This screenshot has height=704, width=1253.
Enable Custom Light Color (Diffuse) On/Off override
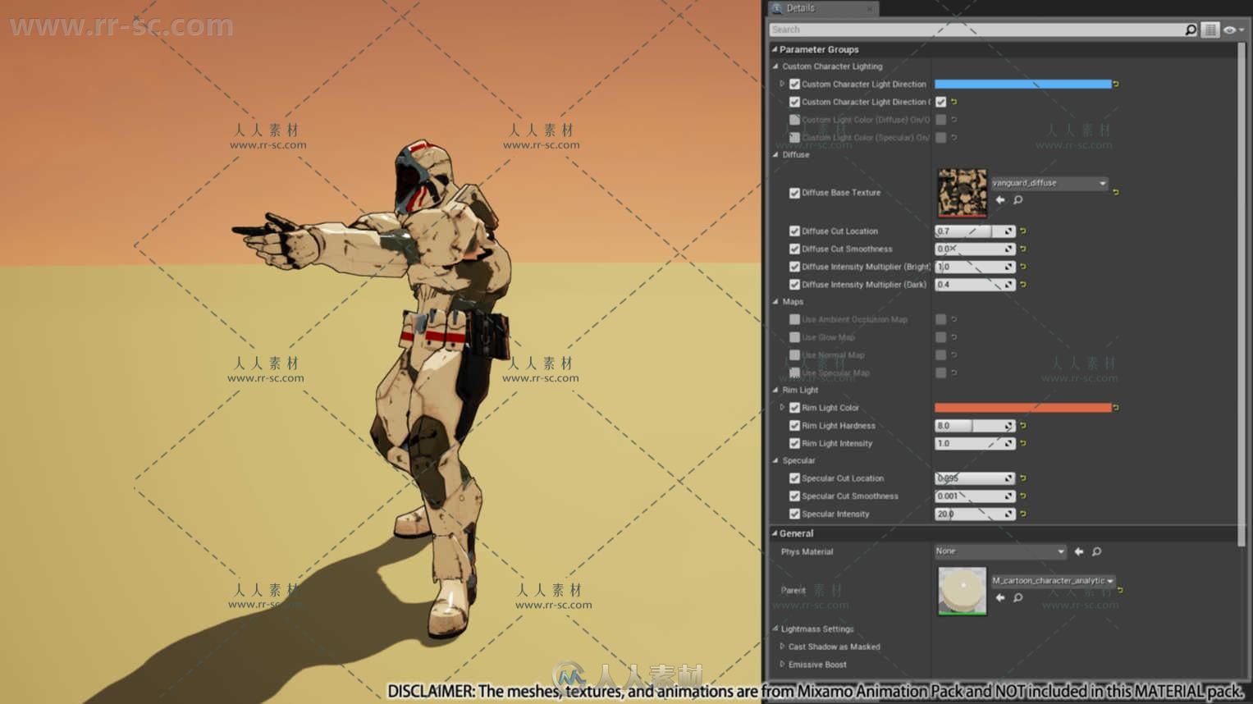click(794, 120)
